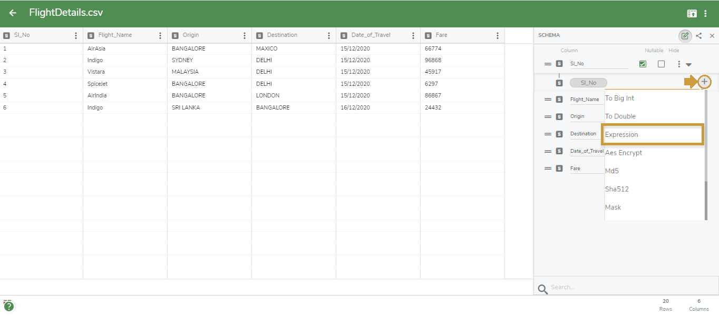Click the magnifier icon in the search bar
The image size is (719, 316).
[x=542, y=287]
